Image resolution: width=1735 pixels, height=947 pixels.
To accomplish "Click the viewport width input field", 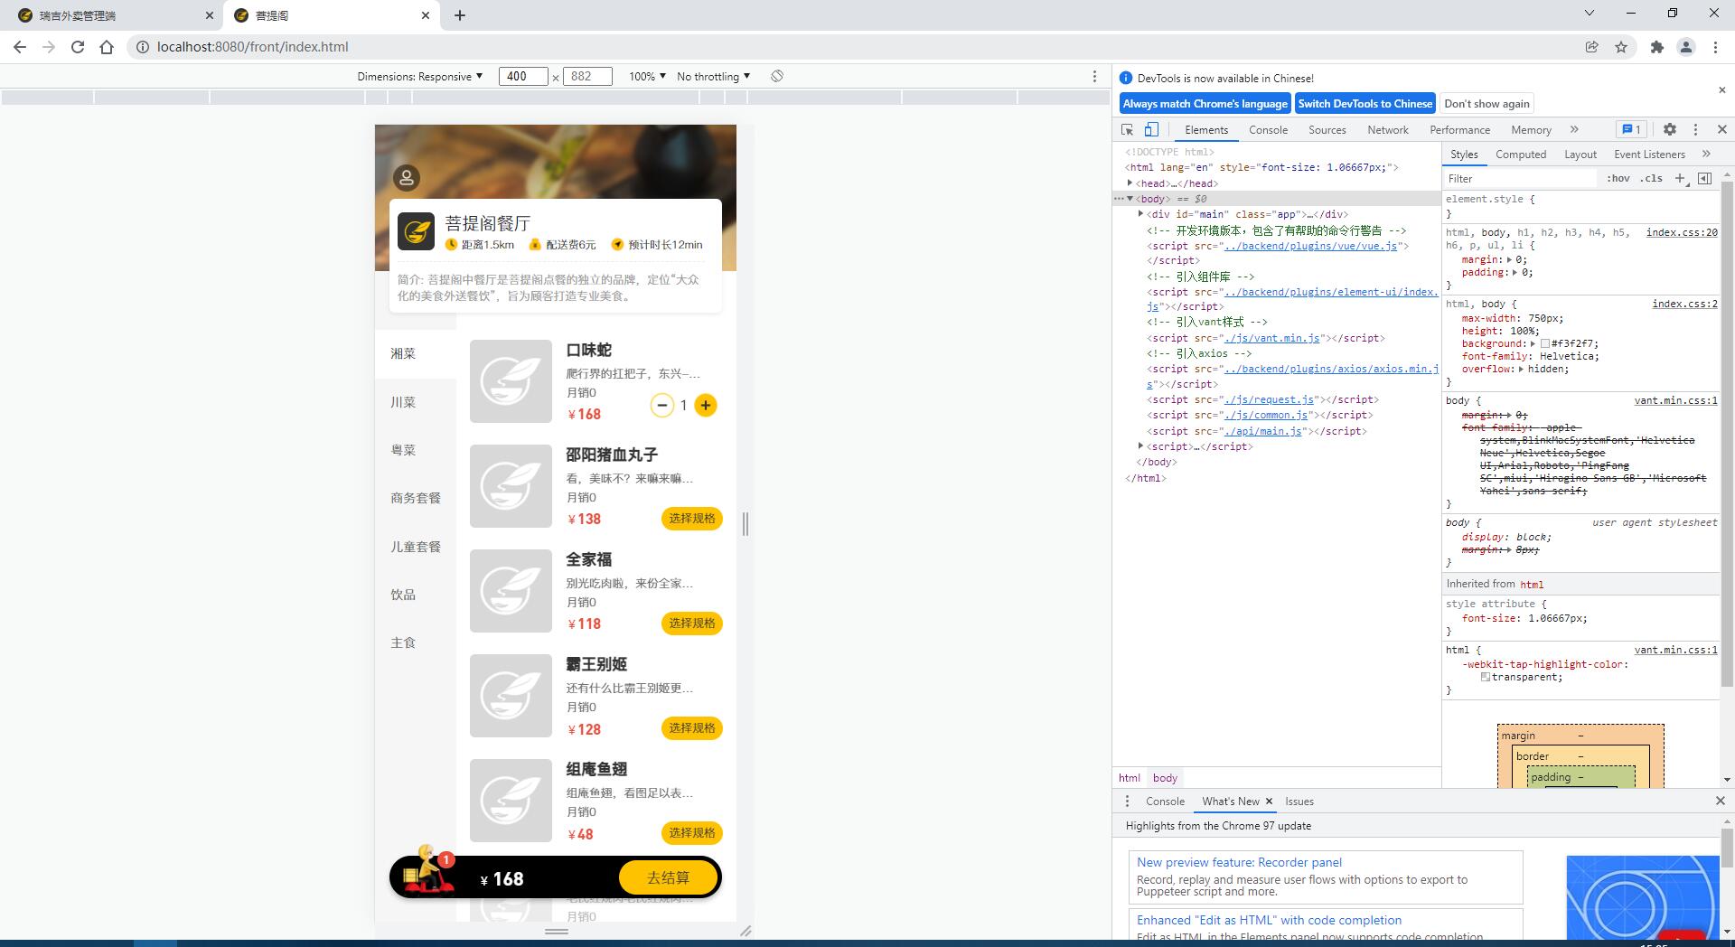I will pyautogui.click(x=523, y=76).
